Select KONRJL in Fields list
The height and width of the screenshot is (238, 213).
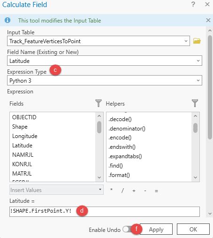pos(22,164)
